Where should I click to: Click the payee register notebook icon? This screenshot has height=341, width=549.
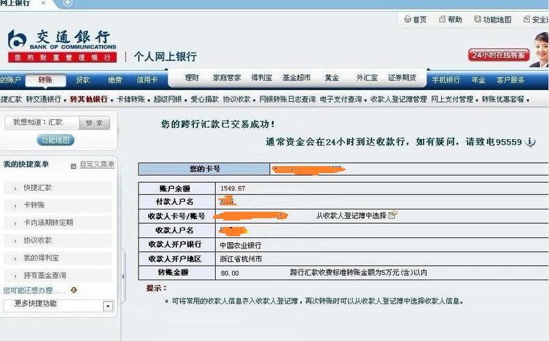(393, 215)
